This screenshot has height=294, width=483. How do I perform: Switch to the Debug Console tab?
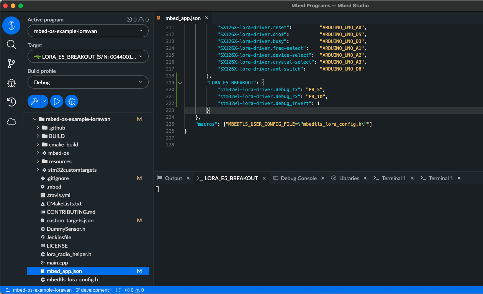(x=298, y=178)
